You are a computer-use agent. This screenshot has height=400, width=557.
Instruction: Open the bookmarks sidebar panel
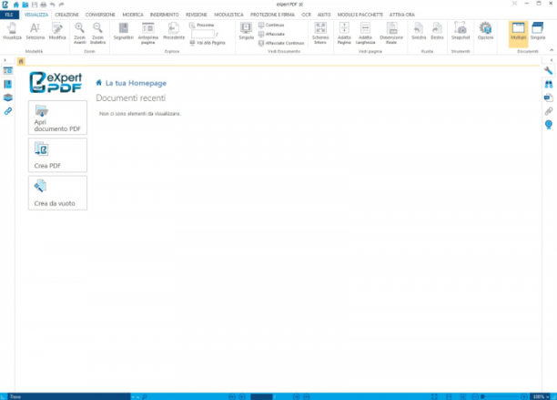(8, 84)
